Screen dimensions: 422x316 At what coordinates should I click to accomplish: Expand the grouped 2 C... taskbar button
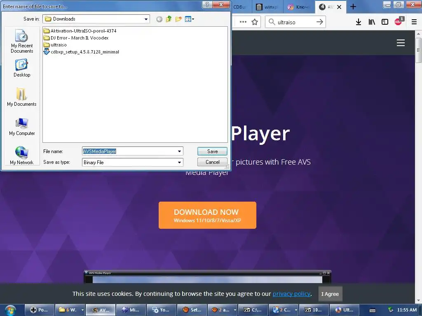296,310
